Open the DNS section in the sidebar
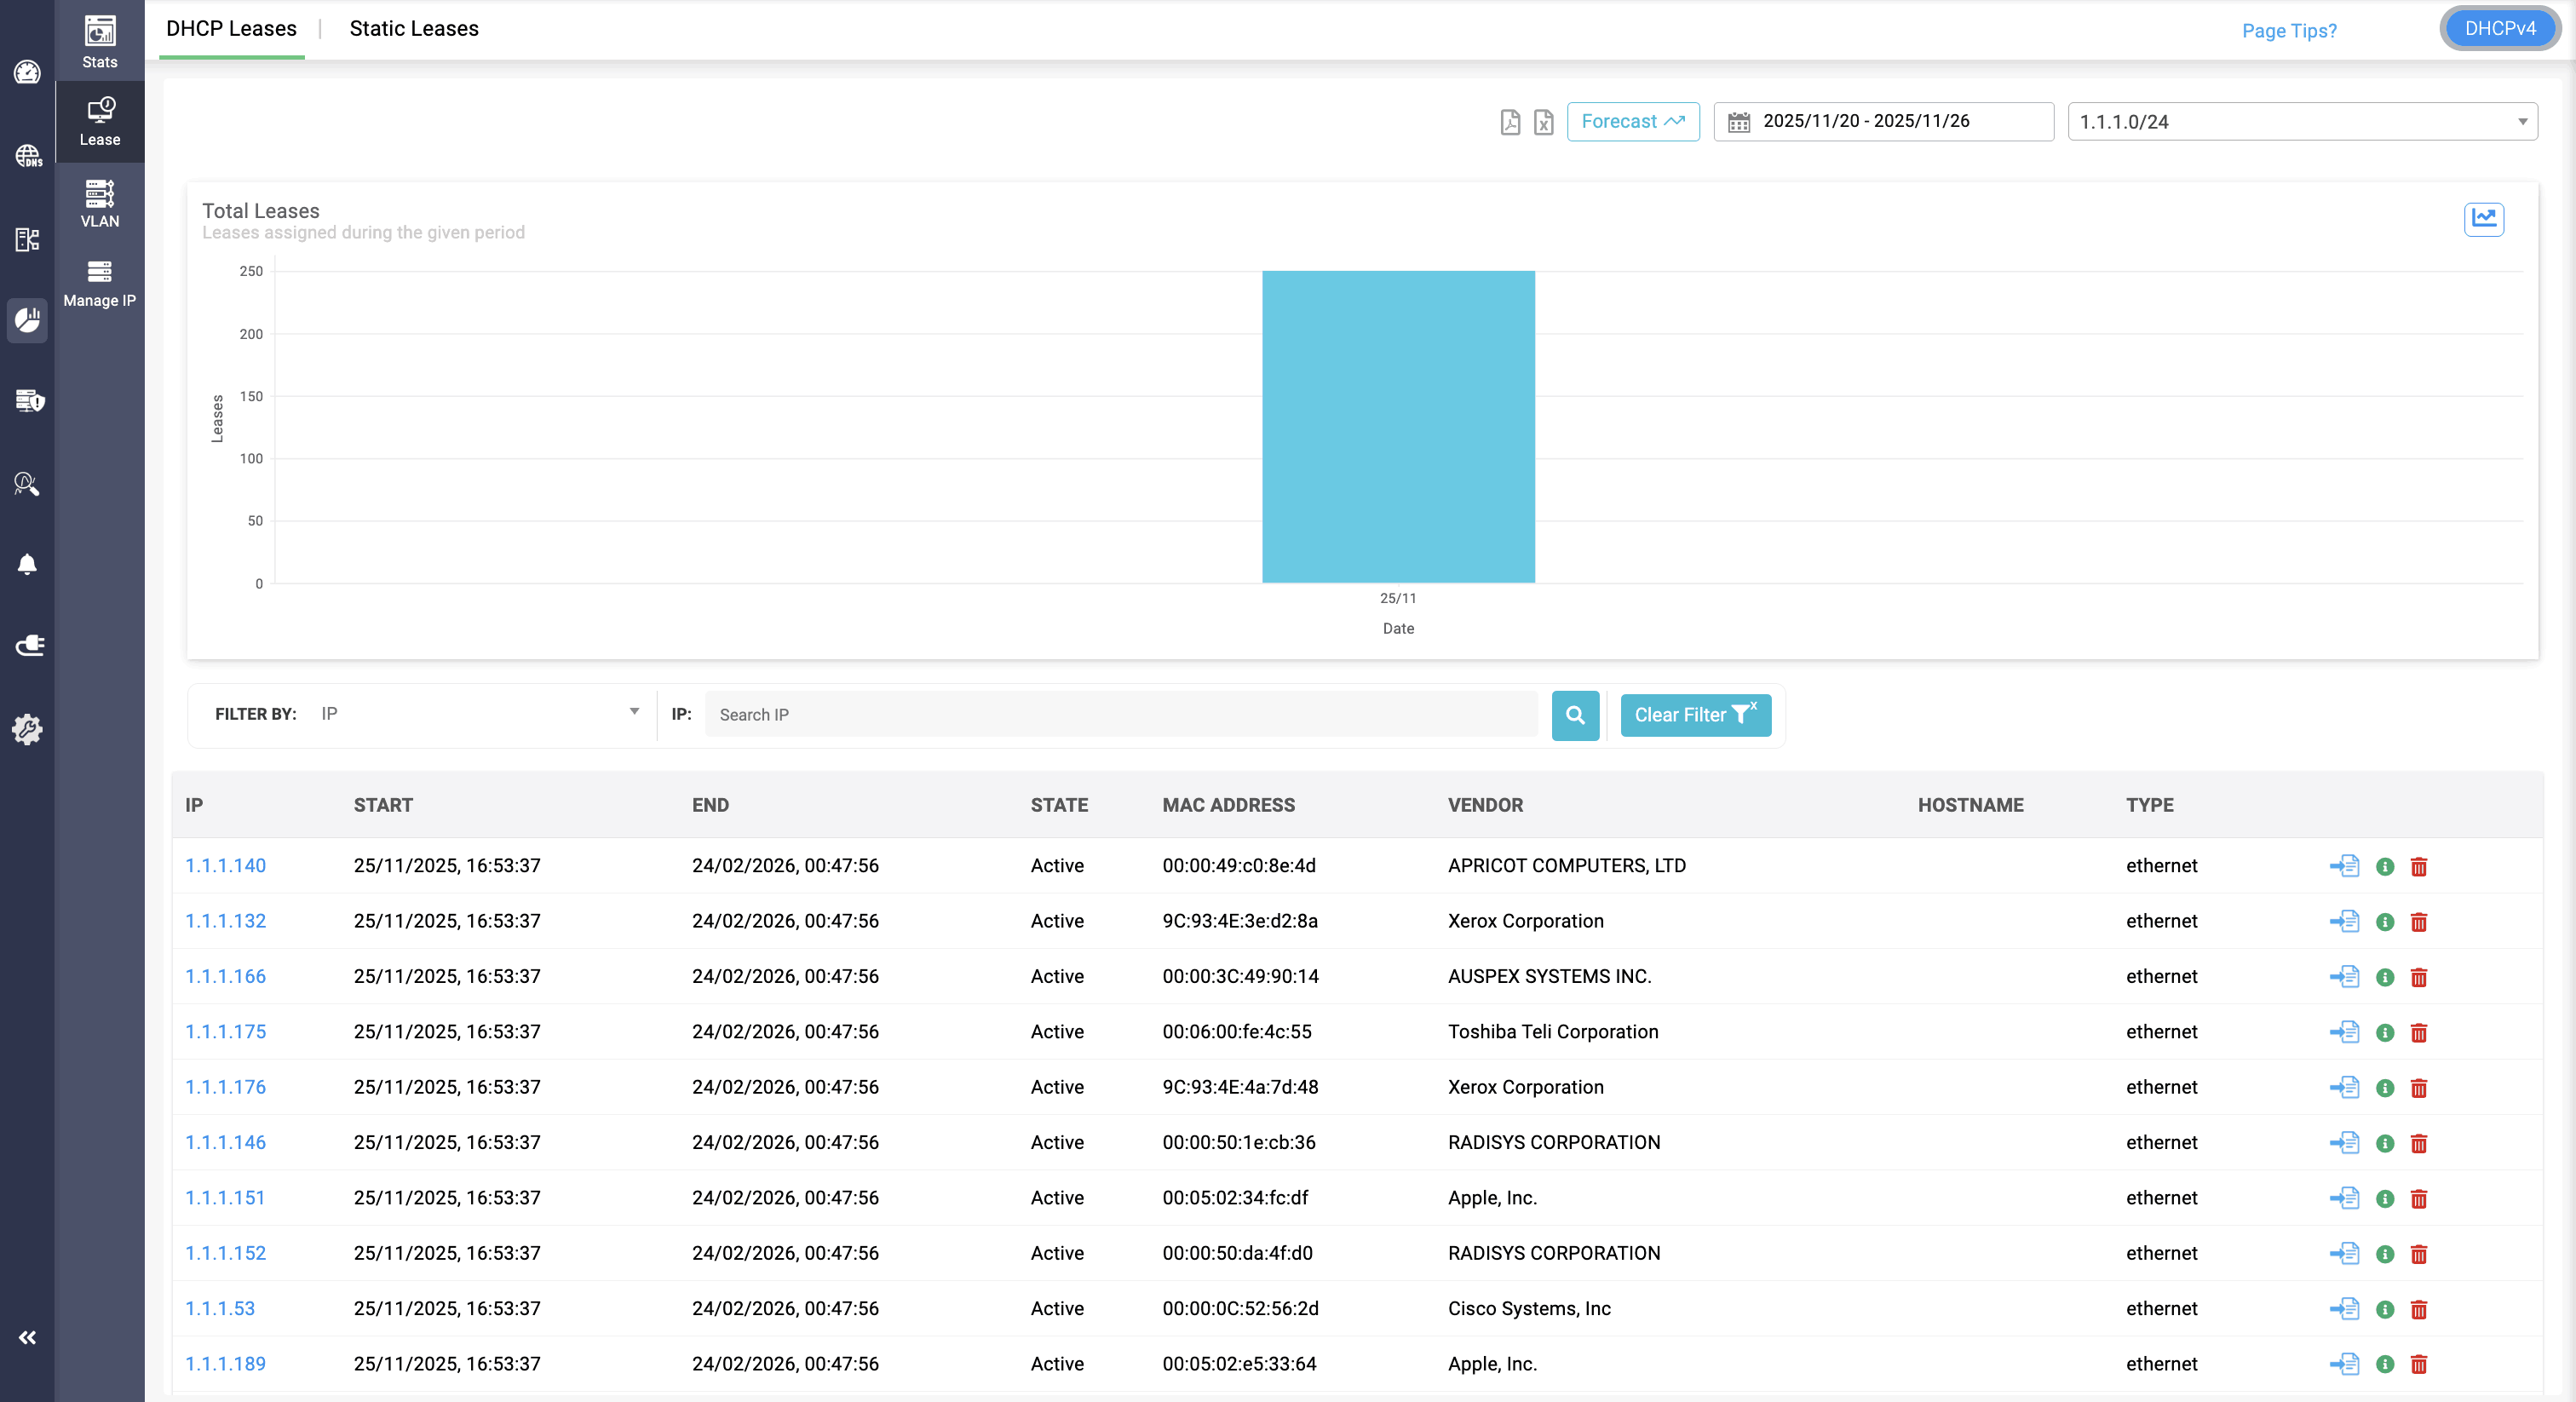 [27, 156]
